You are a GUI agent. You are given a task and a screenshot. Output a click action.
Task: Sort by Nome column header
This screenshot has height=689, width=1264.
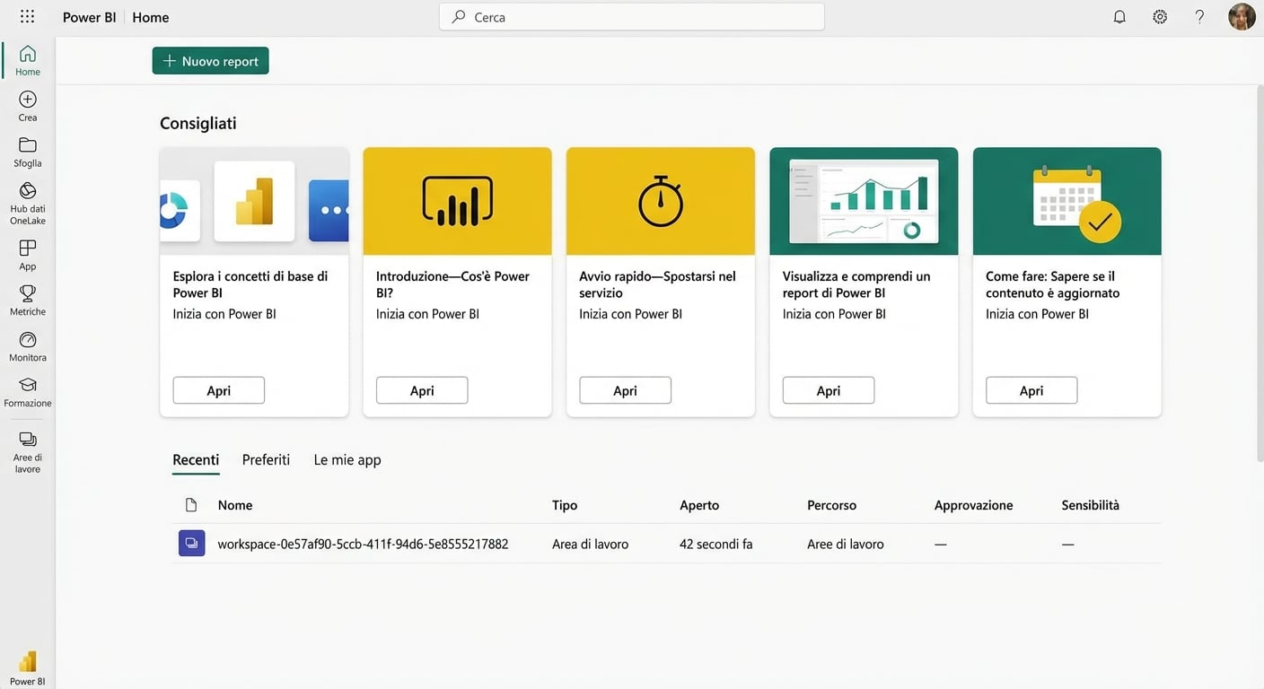pos(235,505)
